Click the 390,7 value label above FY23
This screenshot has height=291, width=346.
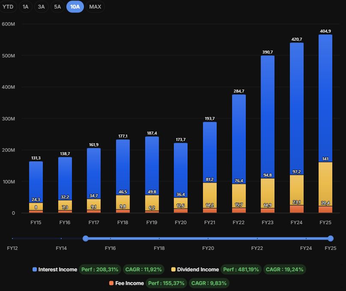tap(268, 52)
